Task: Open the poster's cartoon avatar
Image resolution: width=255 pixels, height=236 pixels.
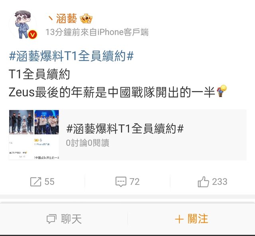Action: [x=22, y=24]
